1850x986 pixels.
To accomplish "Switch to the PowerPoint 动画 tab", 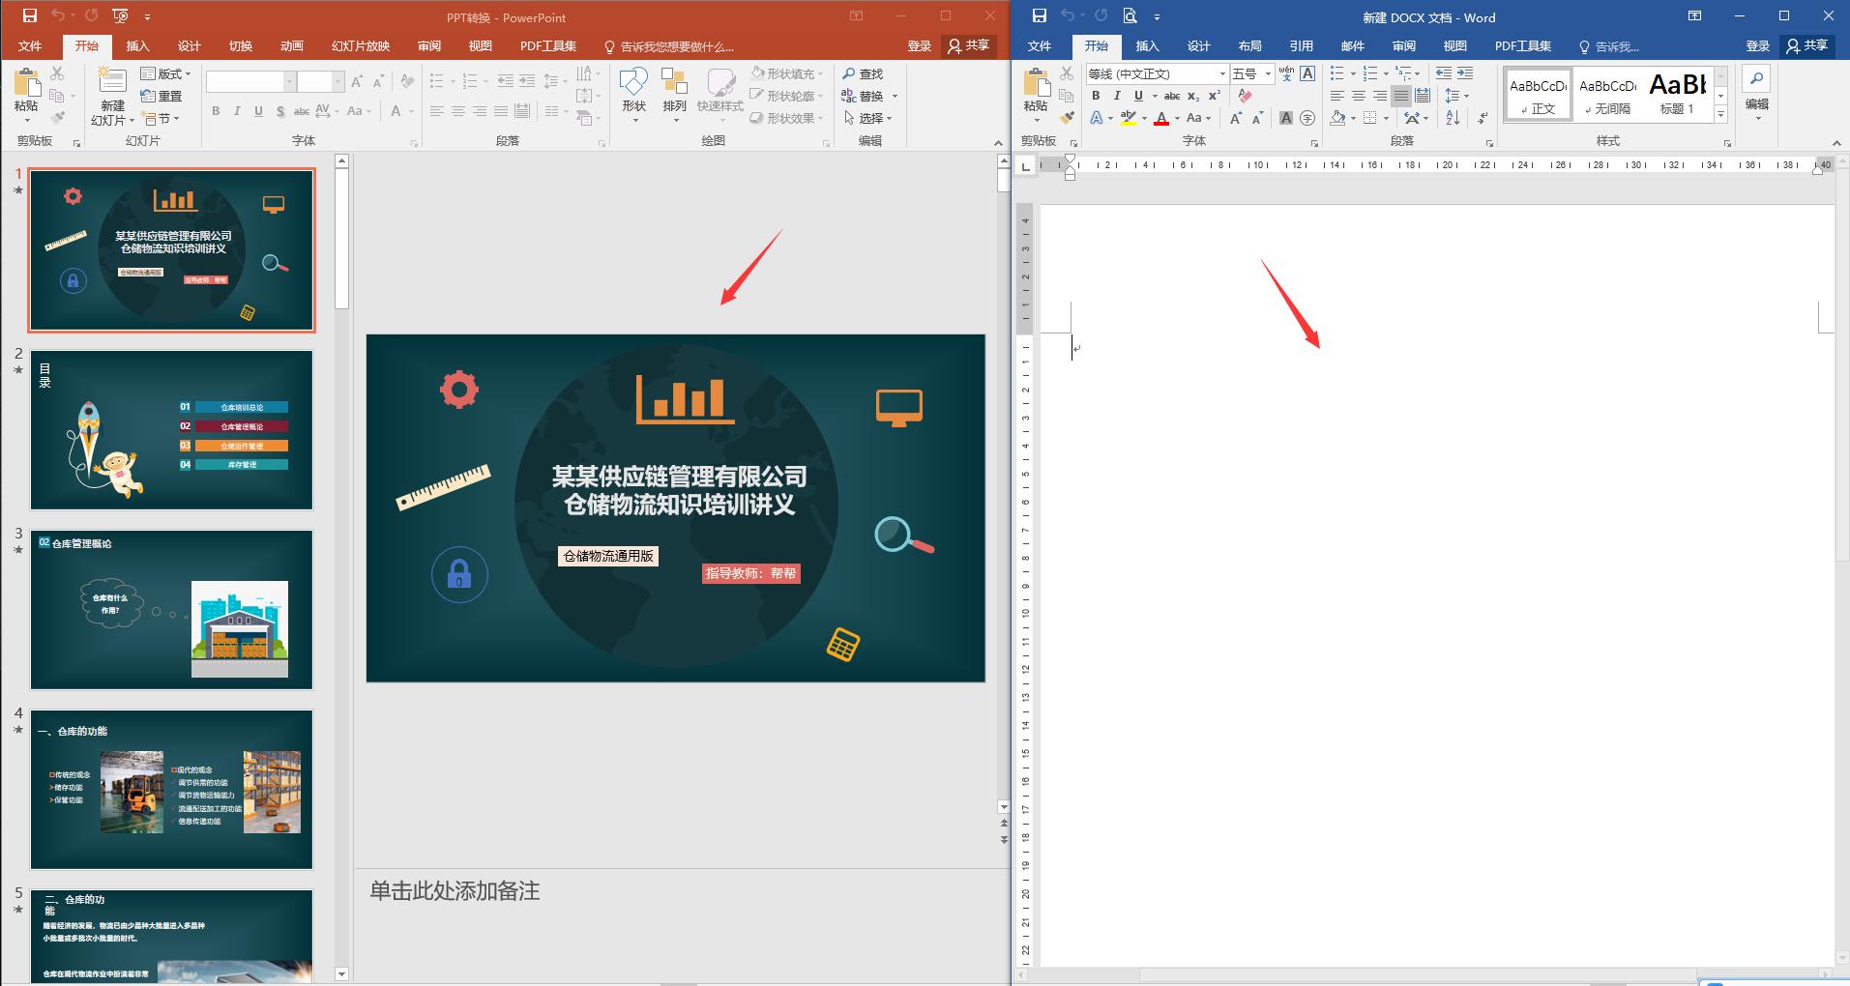I will 291,46.
